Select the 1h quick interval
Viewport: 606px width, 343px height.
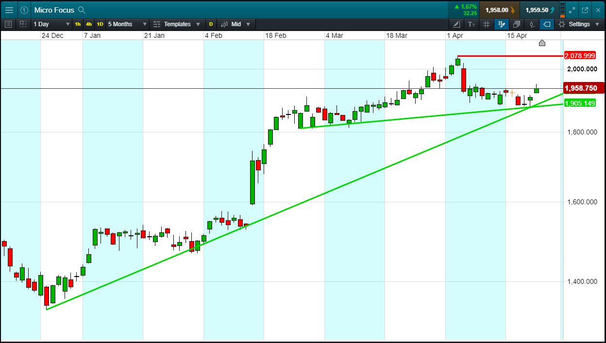click(x=78, y=24)
